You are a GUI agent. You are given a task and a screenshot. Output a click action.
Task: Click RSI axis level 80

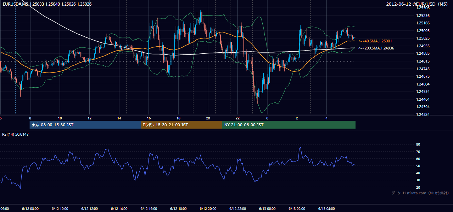click(x=418, y=145)
